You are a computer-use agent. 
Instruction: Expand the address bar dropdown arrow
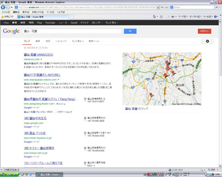click(x=158, y=7)
